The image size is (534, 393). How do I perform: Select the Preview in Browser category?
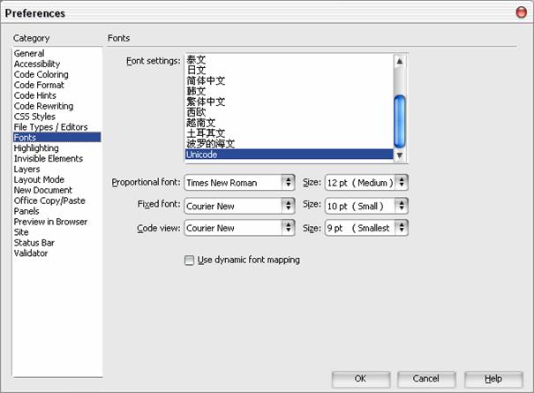[x=50, y=222]
